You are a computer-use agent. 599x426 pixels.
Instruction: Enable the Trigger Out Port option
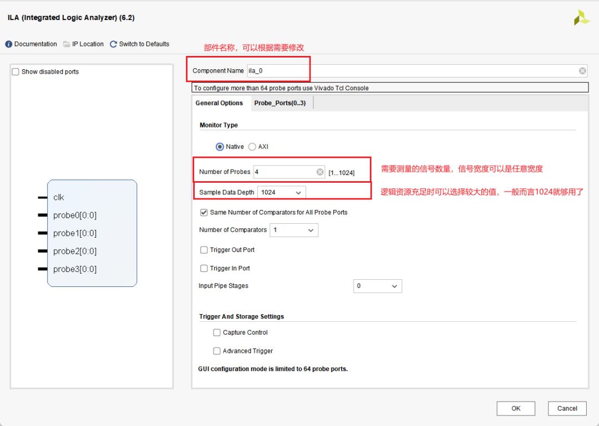pyautogui.click(x=204, y=250)
